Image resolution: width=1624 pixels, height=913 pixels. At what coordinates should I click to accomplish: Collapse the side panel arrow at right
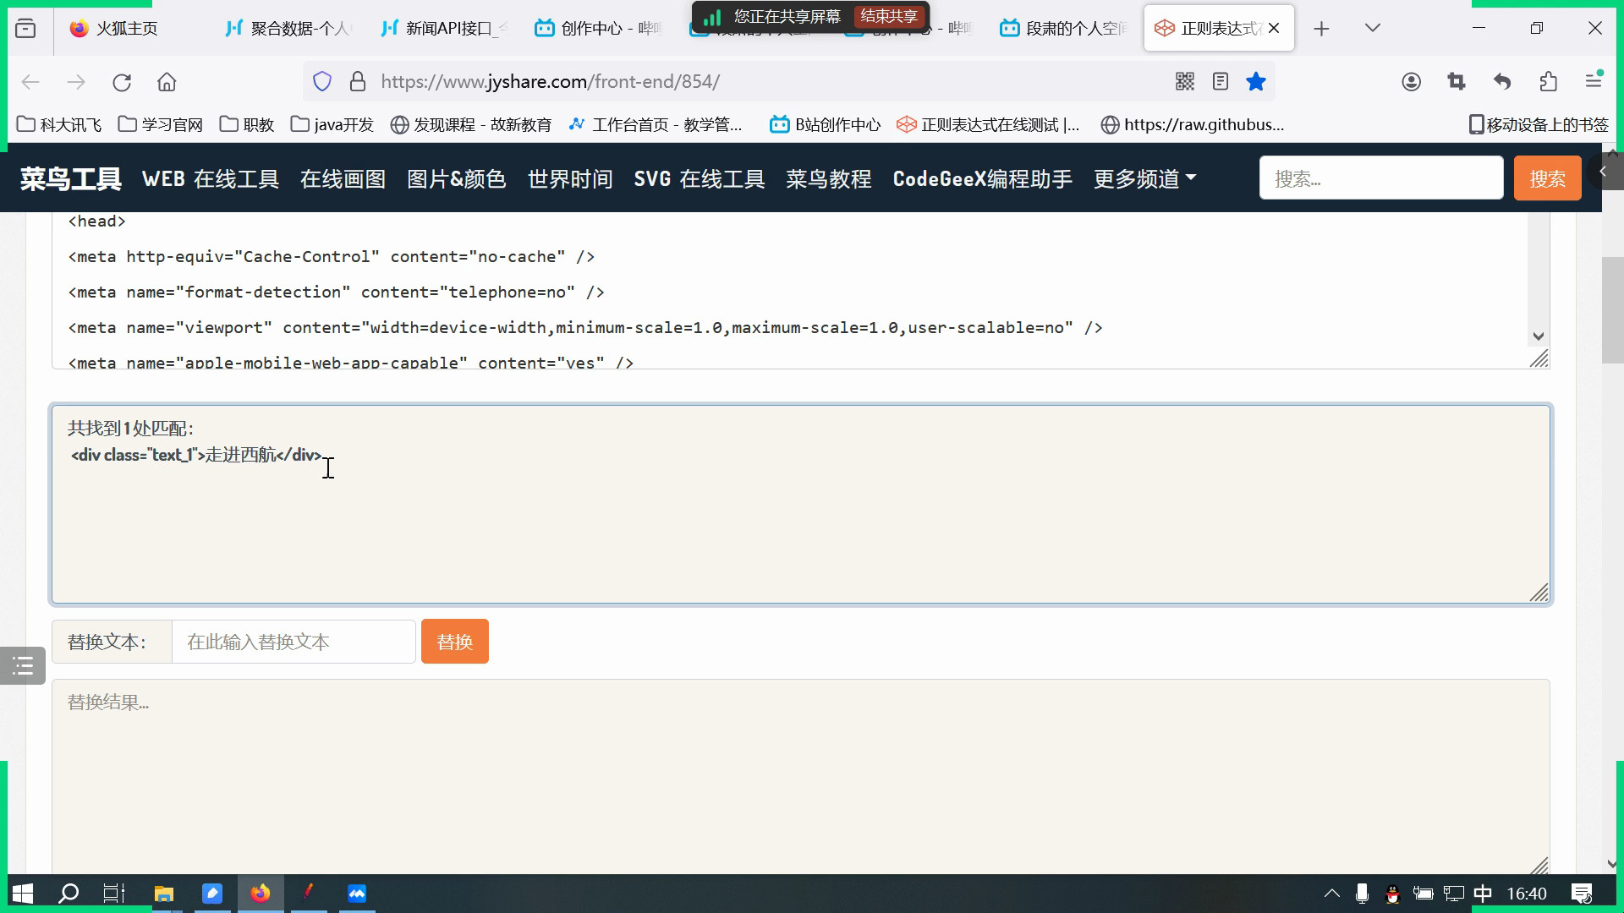[x=1603, y=172]
